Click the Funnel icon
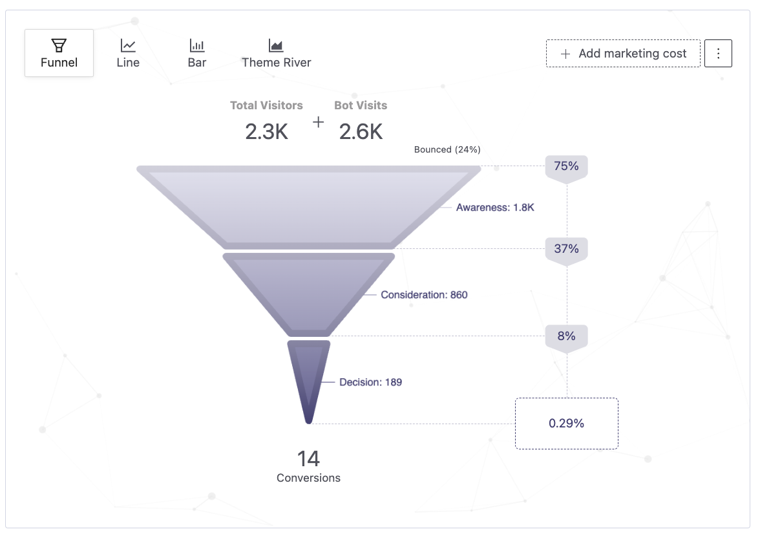The height and width of the screenshot is (538, 760). [x=59, y=45]
